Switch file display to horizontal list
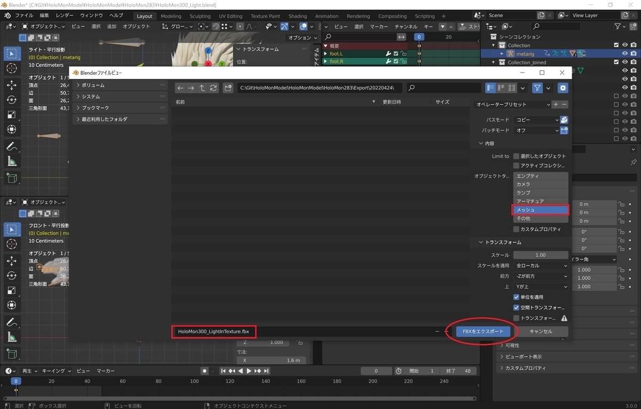This screenshot has width=641, height=409. 501,88
